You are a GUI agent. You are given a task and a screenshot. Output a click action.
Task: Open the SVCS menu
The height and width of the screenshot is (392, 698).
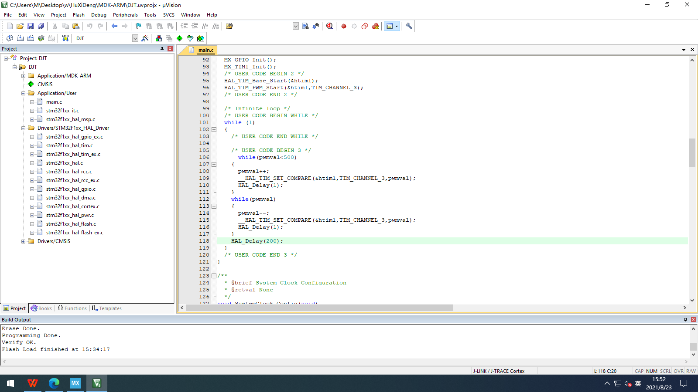pyautogui.click(x=169, y=15)
